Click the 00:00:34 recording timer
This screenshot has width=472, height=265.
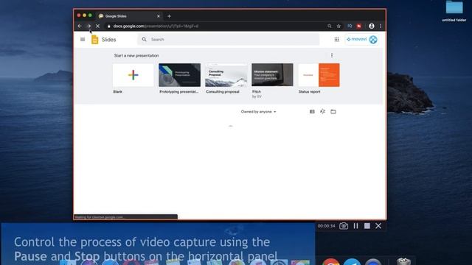coord(326,226)
